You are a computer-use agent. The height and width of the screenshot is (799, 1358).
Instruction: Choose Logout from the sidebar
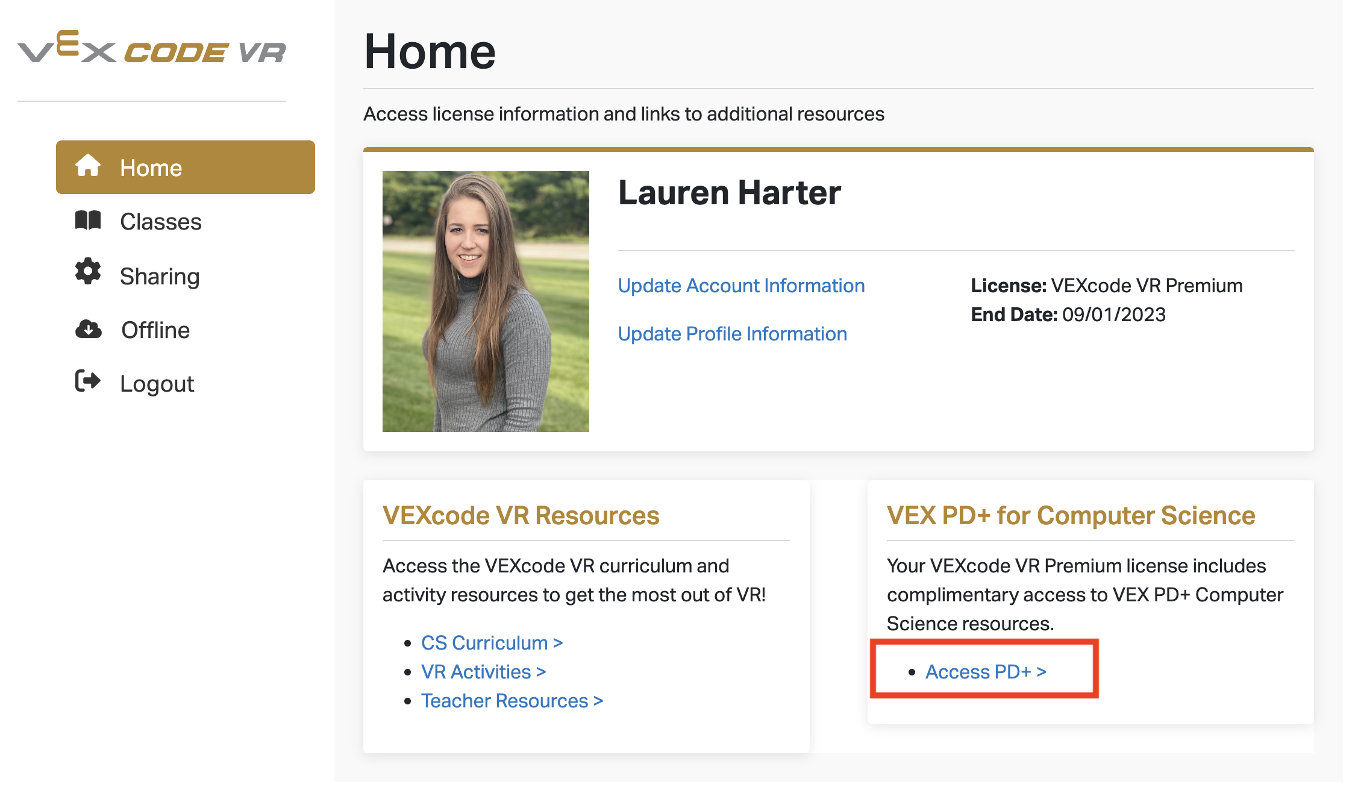point(157,384)
